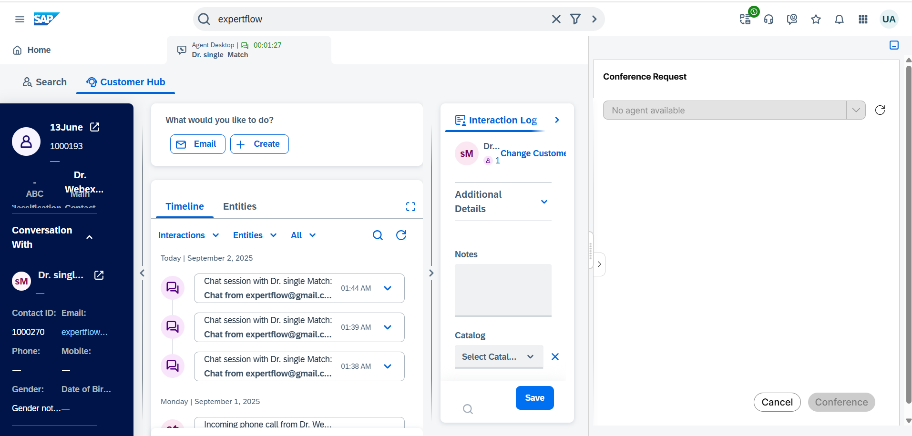This screenshot has width=912, height=436.
Task: Expand timeline to full screen
Action: tap(410, 206)
